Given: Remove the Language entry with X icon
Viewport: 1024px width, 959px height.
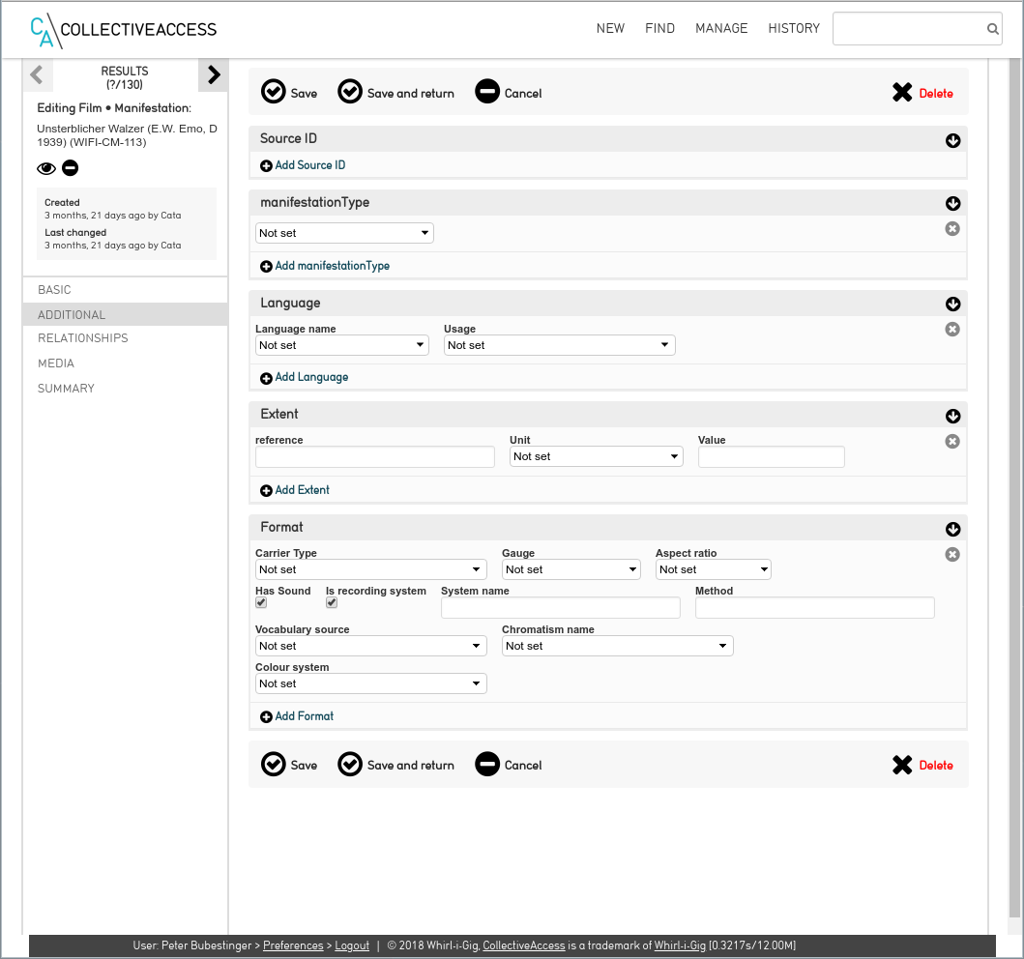Looking at the screenshot, I should pos(952,330).
